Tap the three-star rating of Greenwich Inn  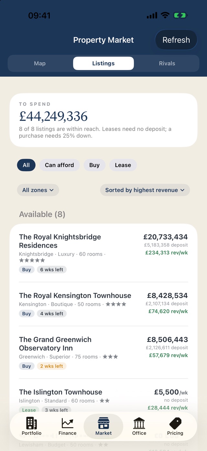point(111,357)
